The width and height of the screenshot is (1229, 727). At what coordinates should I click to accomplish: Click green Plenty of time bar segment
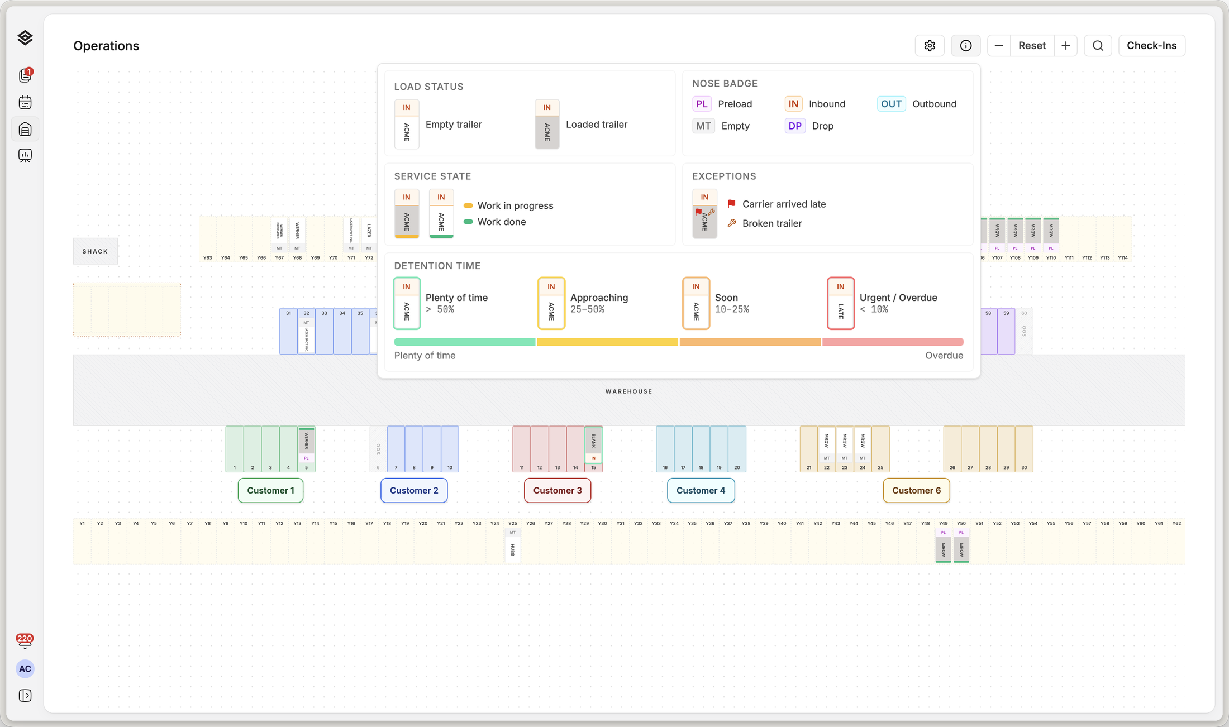(x=465, y=342)
